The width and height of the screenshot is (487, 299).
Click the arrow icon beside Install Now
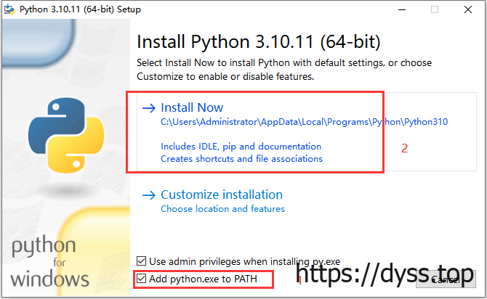(x=149, y=108)
